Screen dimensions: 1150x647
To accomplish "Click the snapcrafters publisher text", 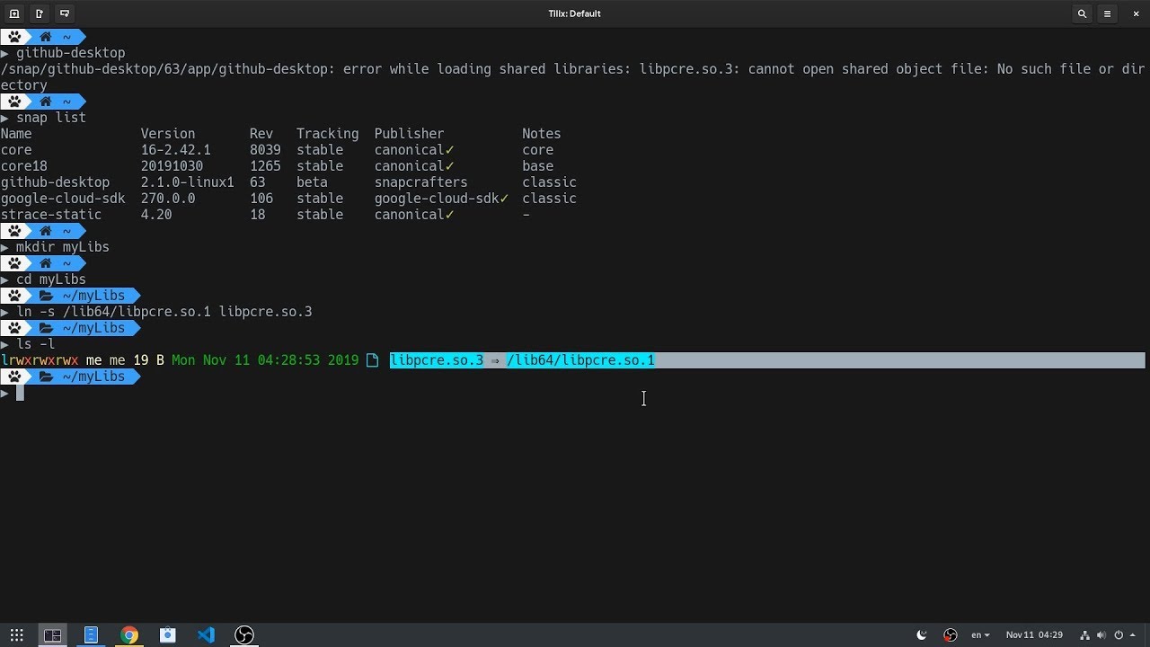I will tap(420, 182).
